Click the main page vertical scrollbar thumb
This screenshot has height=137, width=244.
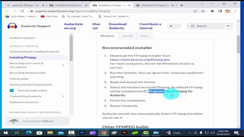coord(238,44)
